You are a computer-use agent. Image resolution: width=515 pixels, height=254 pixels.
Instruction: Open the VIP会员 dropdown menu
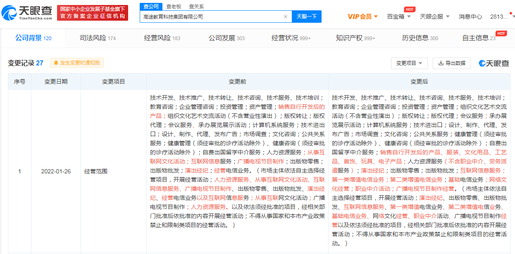click(362, 17)
